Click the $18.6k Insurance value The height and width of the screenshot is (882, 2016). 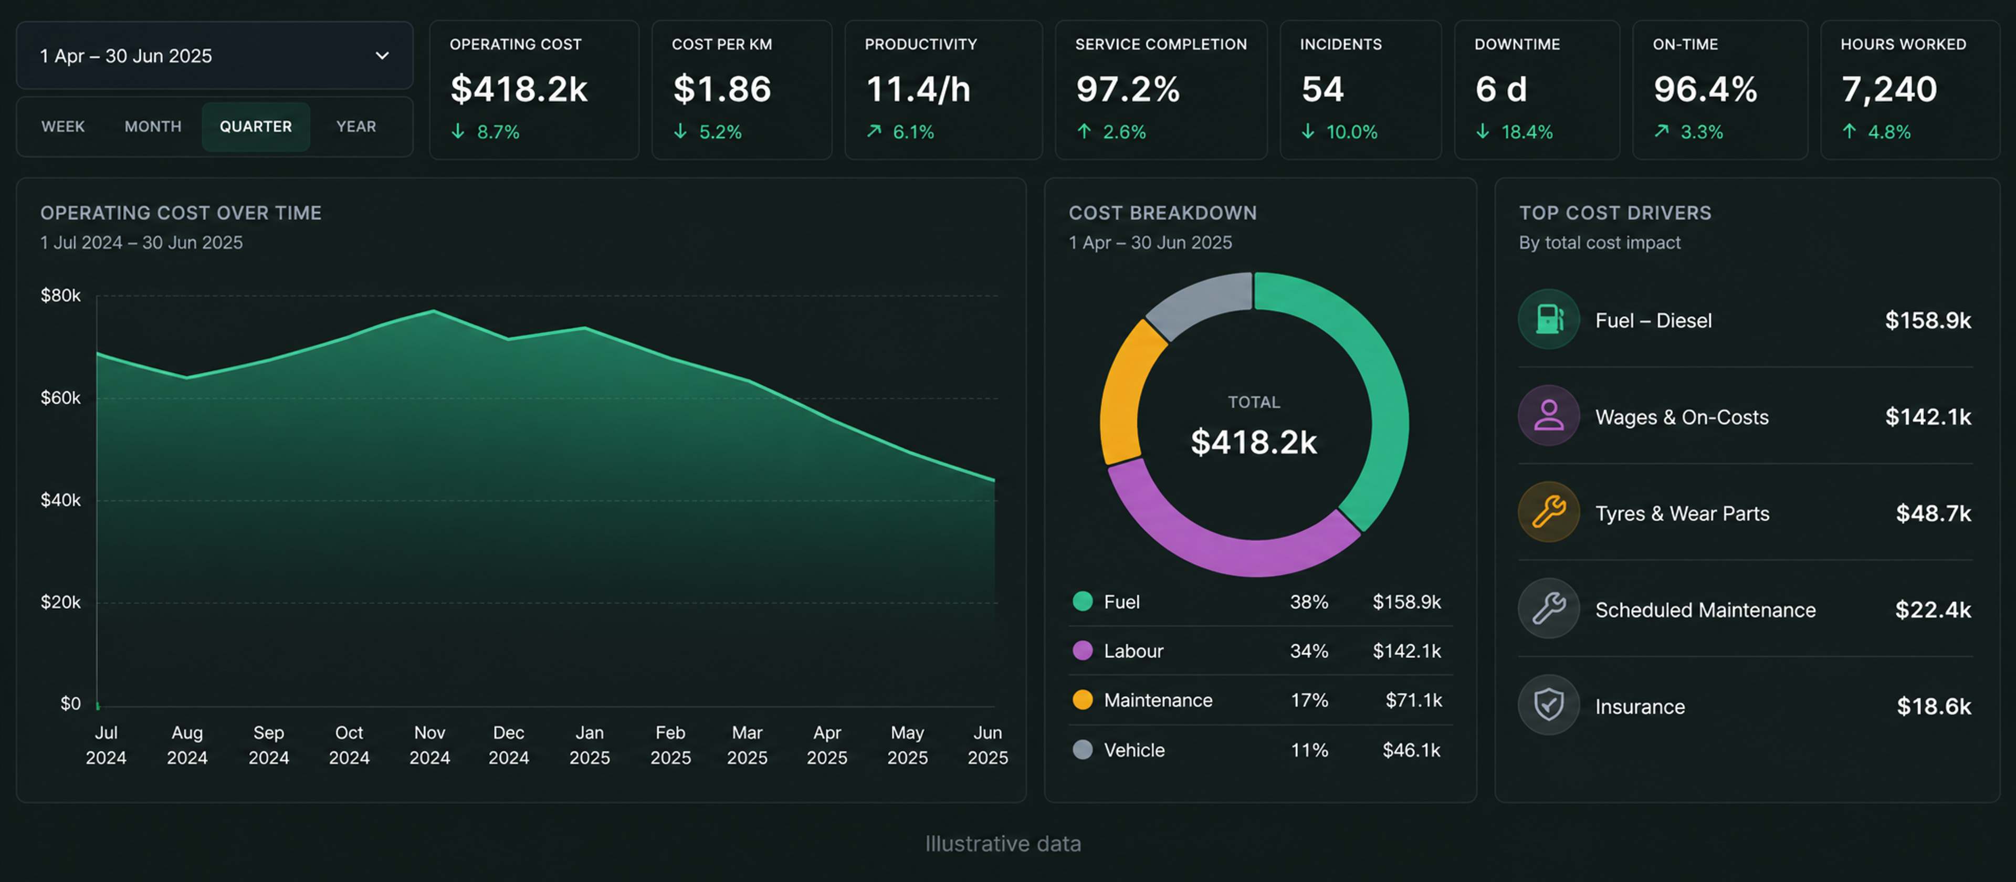(1934, 707)
